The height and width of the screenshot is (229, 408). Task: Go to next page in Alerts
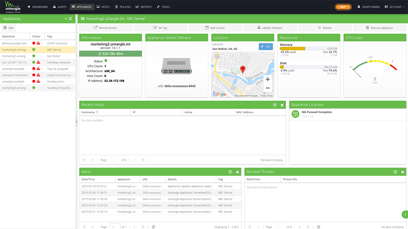(135, 227)
